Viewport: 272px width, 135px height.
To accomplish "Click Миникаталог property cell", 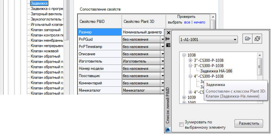I will [x=100, y=90].
